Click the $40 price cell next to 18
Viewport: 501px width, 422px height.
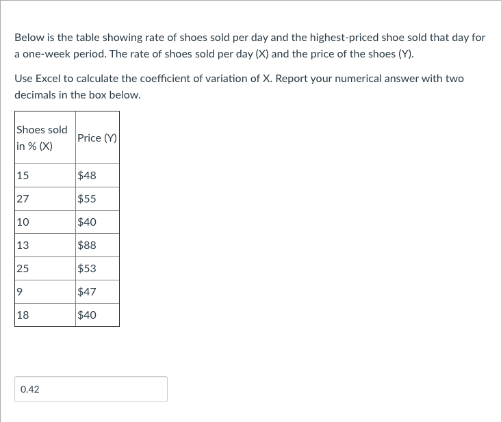pos(97,315)
